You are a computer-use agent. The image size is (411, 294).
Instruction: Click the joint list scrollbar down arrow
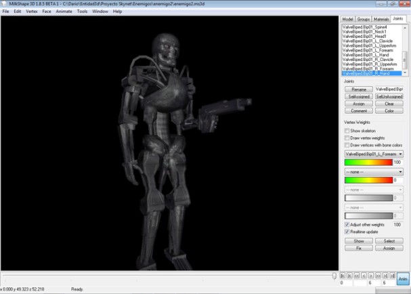coord(405,72)
